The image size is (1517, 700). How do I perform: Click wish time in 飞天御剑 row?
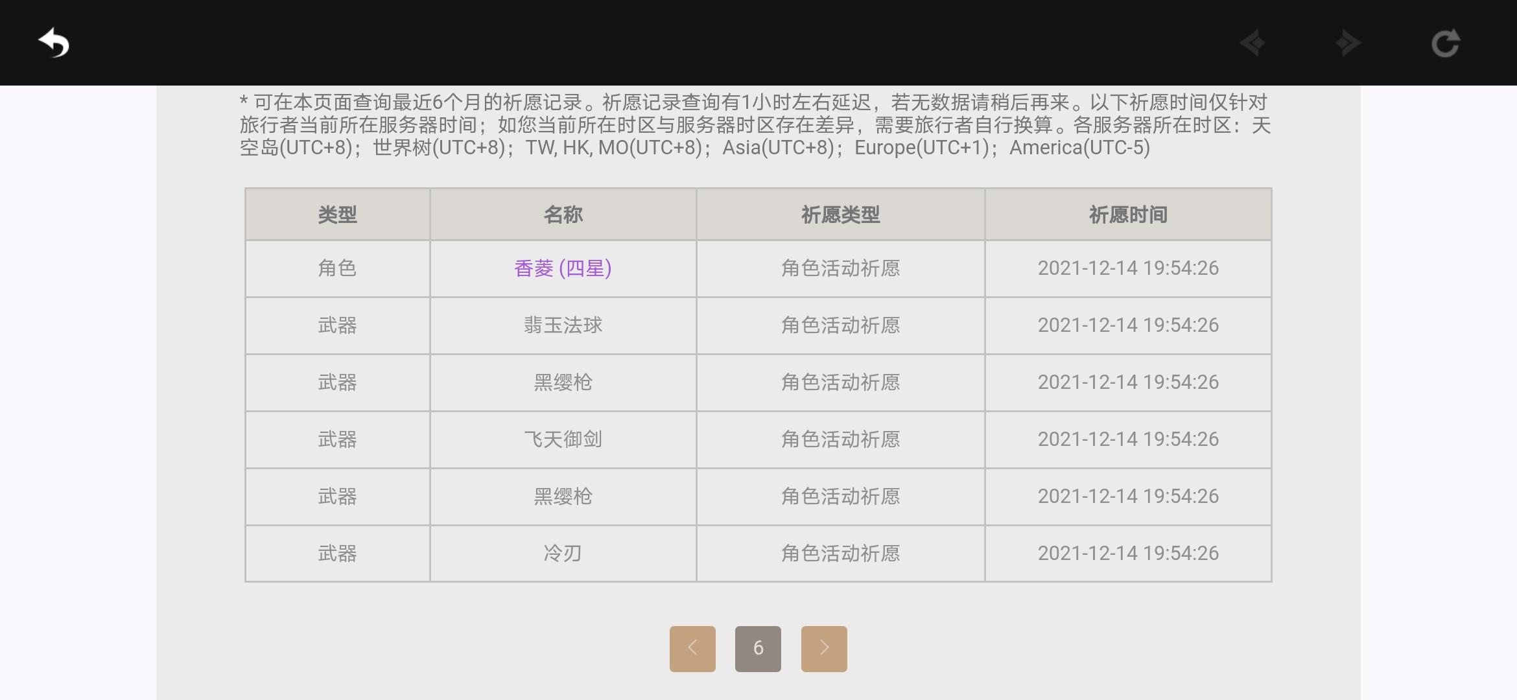point(1128,439)
